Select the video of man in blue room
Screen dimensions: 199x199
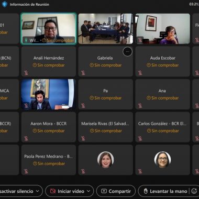point(49,94)
